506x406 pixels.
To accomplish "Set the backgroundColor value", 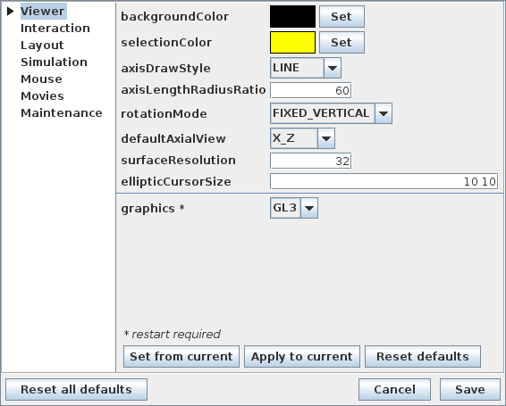I will (x=342, y=16).
